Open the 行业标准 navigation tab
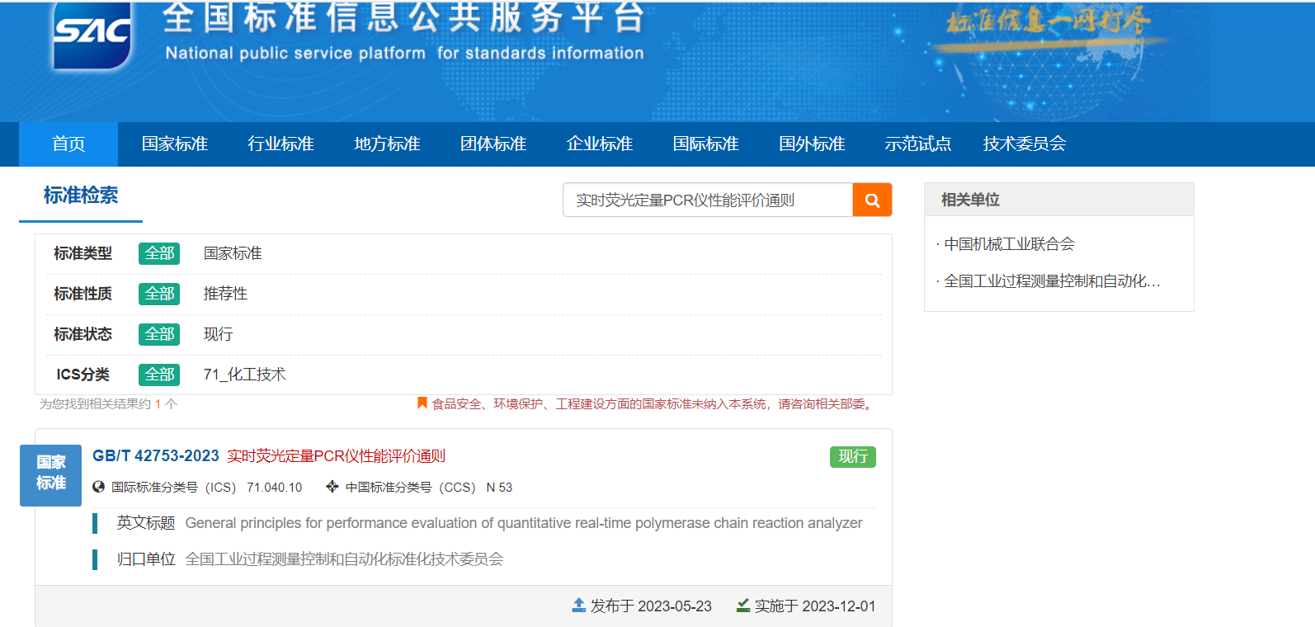 pyautogui.click(x=280, y=144)
